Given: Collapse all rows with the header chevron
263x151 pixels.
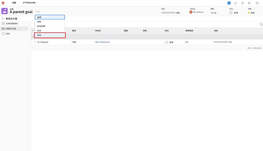Looking at the screenshot, I should tap(33, 30).
